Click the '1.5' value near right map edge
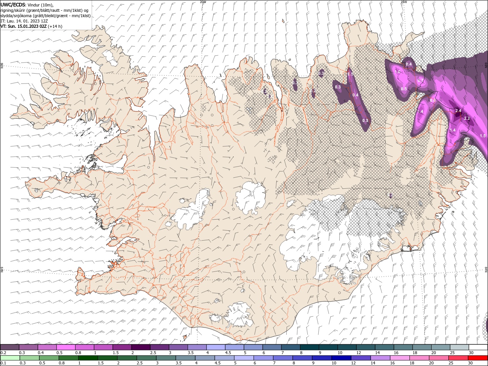 (x=483, y=136)
